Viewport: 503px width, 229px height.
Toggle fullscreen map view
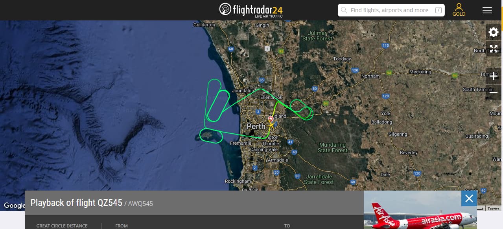pyautogui.click(x=494, y=49)
